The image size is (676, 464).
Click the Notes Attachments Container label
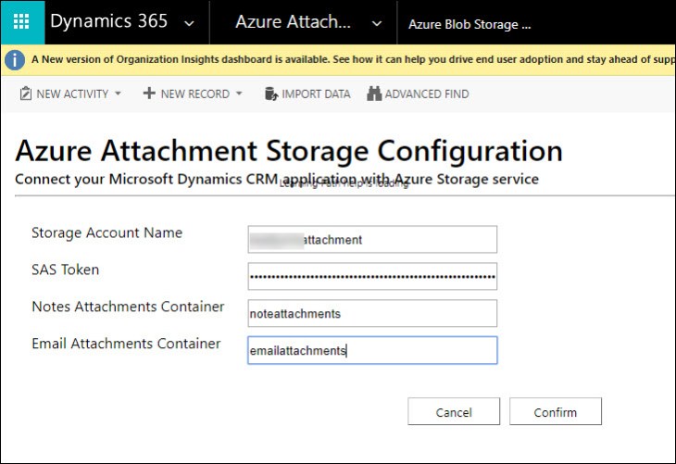(128, 307)
